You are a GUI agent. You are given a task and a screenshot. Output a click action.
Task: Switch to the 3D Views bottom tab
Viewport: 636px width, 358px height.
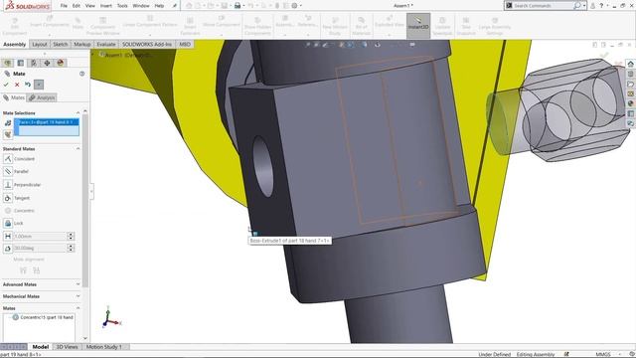67,347
